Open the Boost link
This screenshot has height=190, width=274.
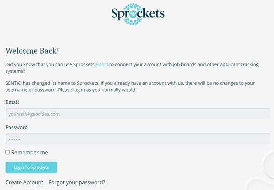(x=102, y=64)
